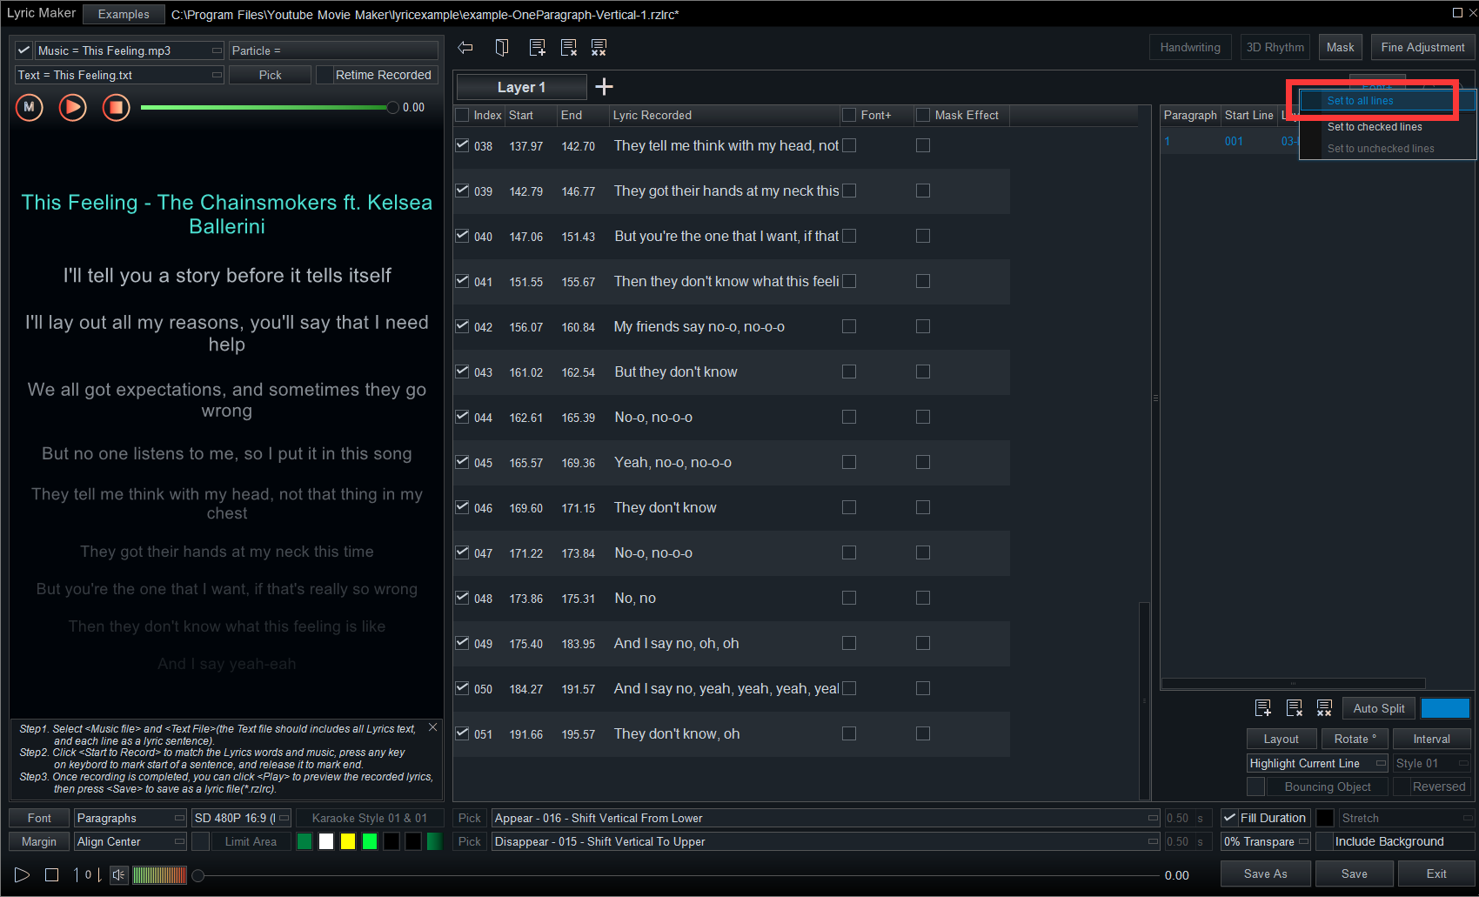1479x897 pixels.
Task: Toggle the select-all checkbox in Index header
Action: (462, 115)
